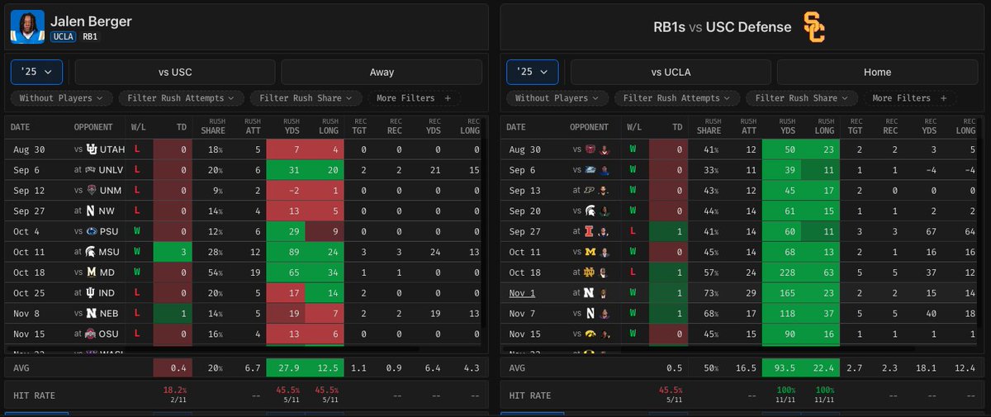Click the Purdue logo in Sep 13 row

588,191
